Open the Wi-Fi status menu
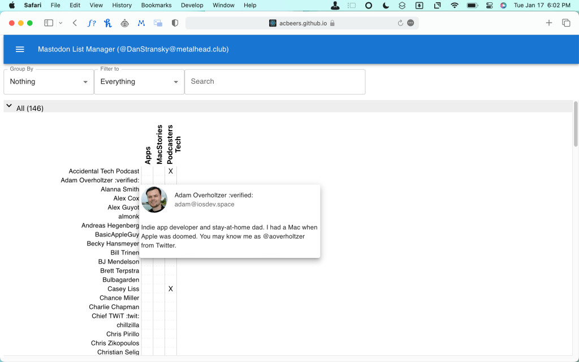Image resolution: width=579 pixels, height=362 pixels. click(x=456, y=5)
